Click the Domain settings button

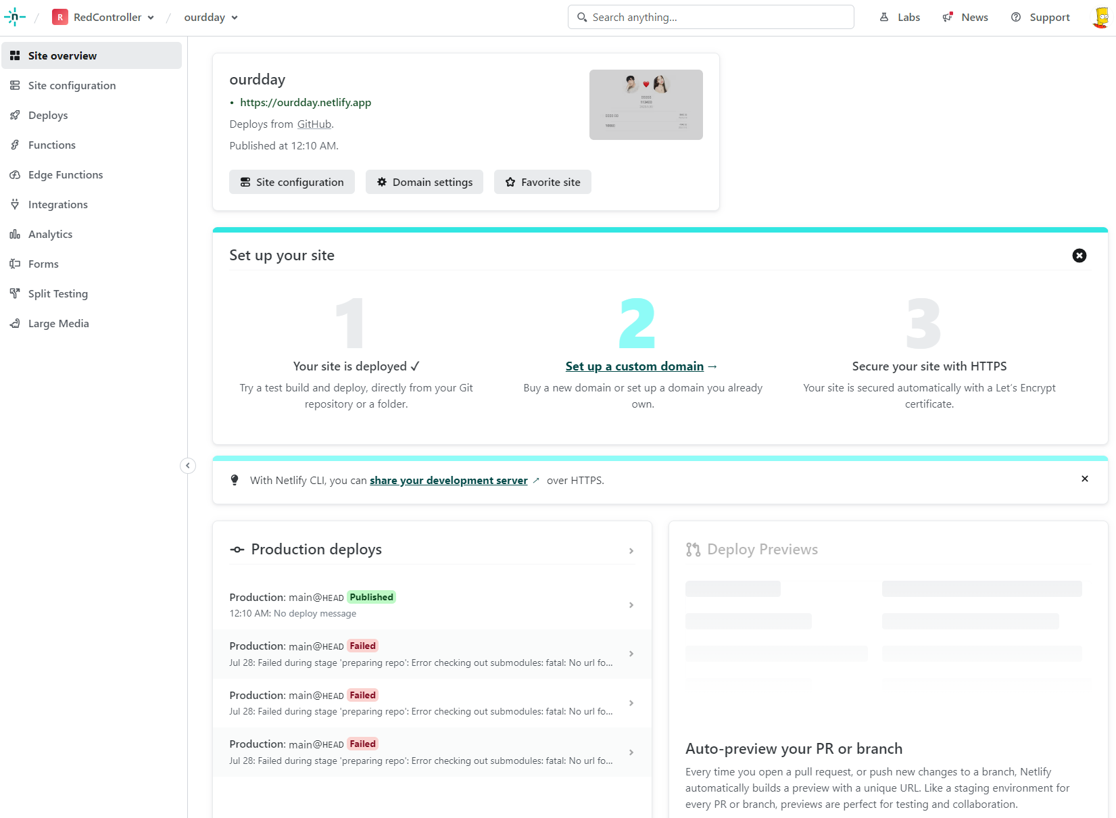(424, 182)
